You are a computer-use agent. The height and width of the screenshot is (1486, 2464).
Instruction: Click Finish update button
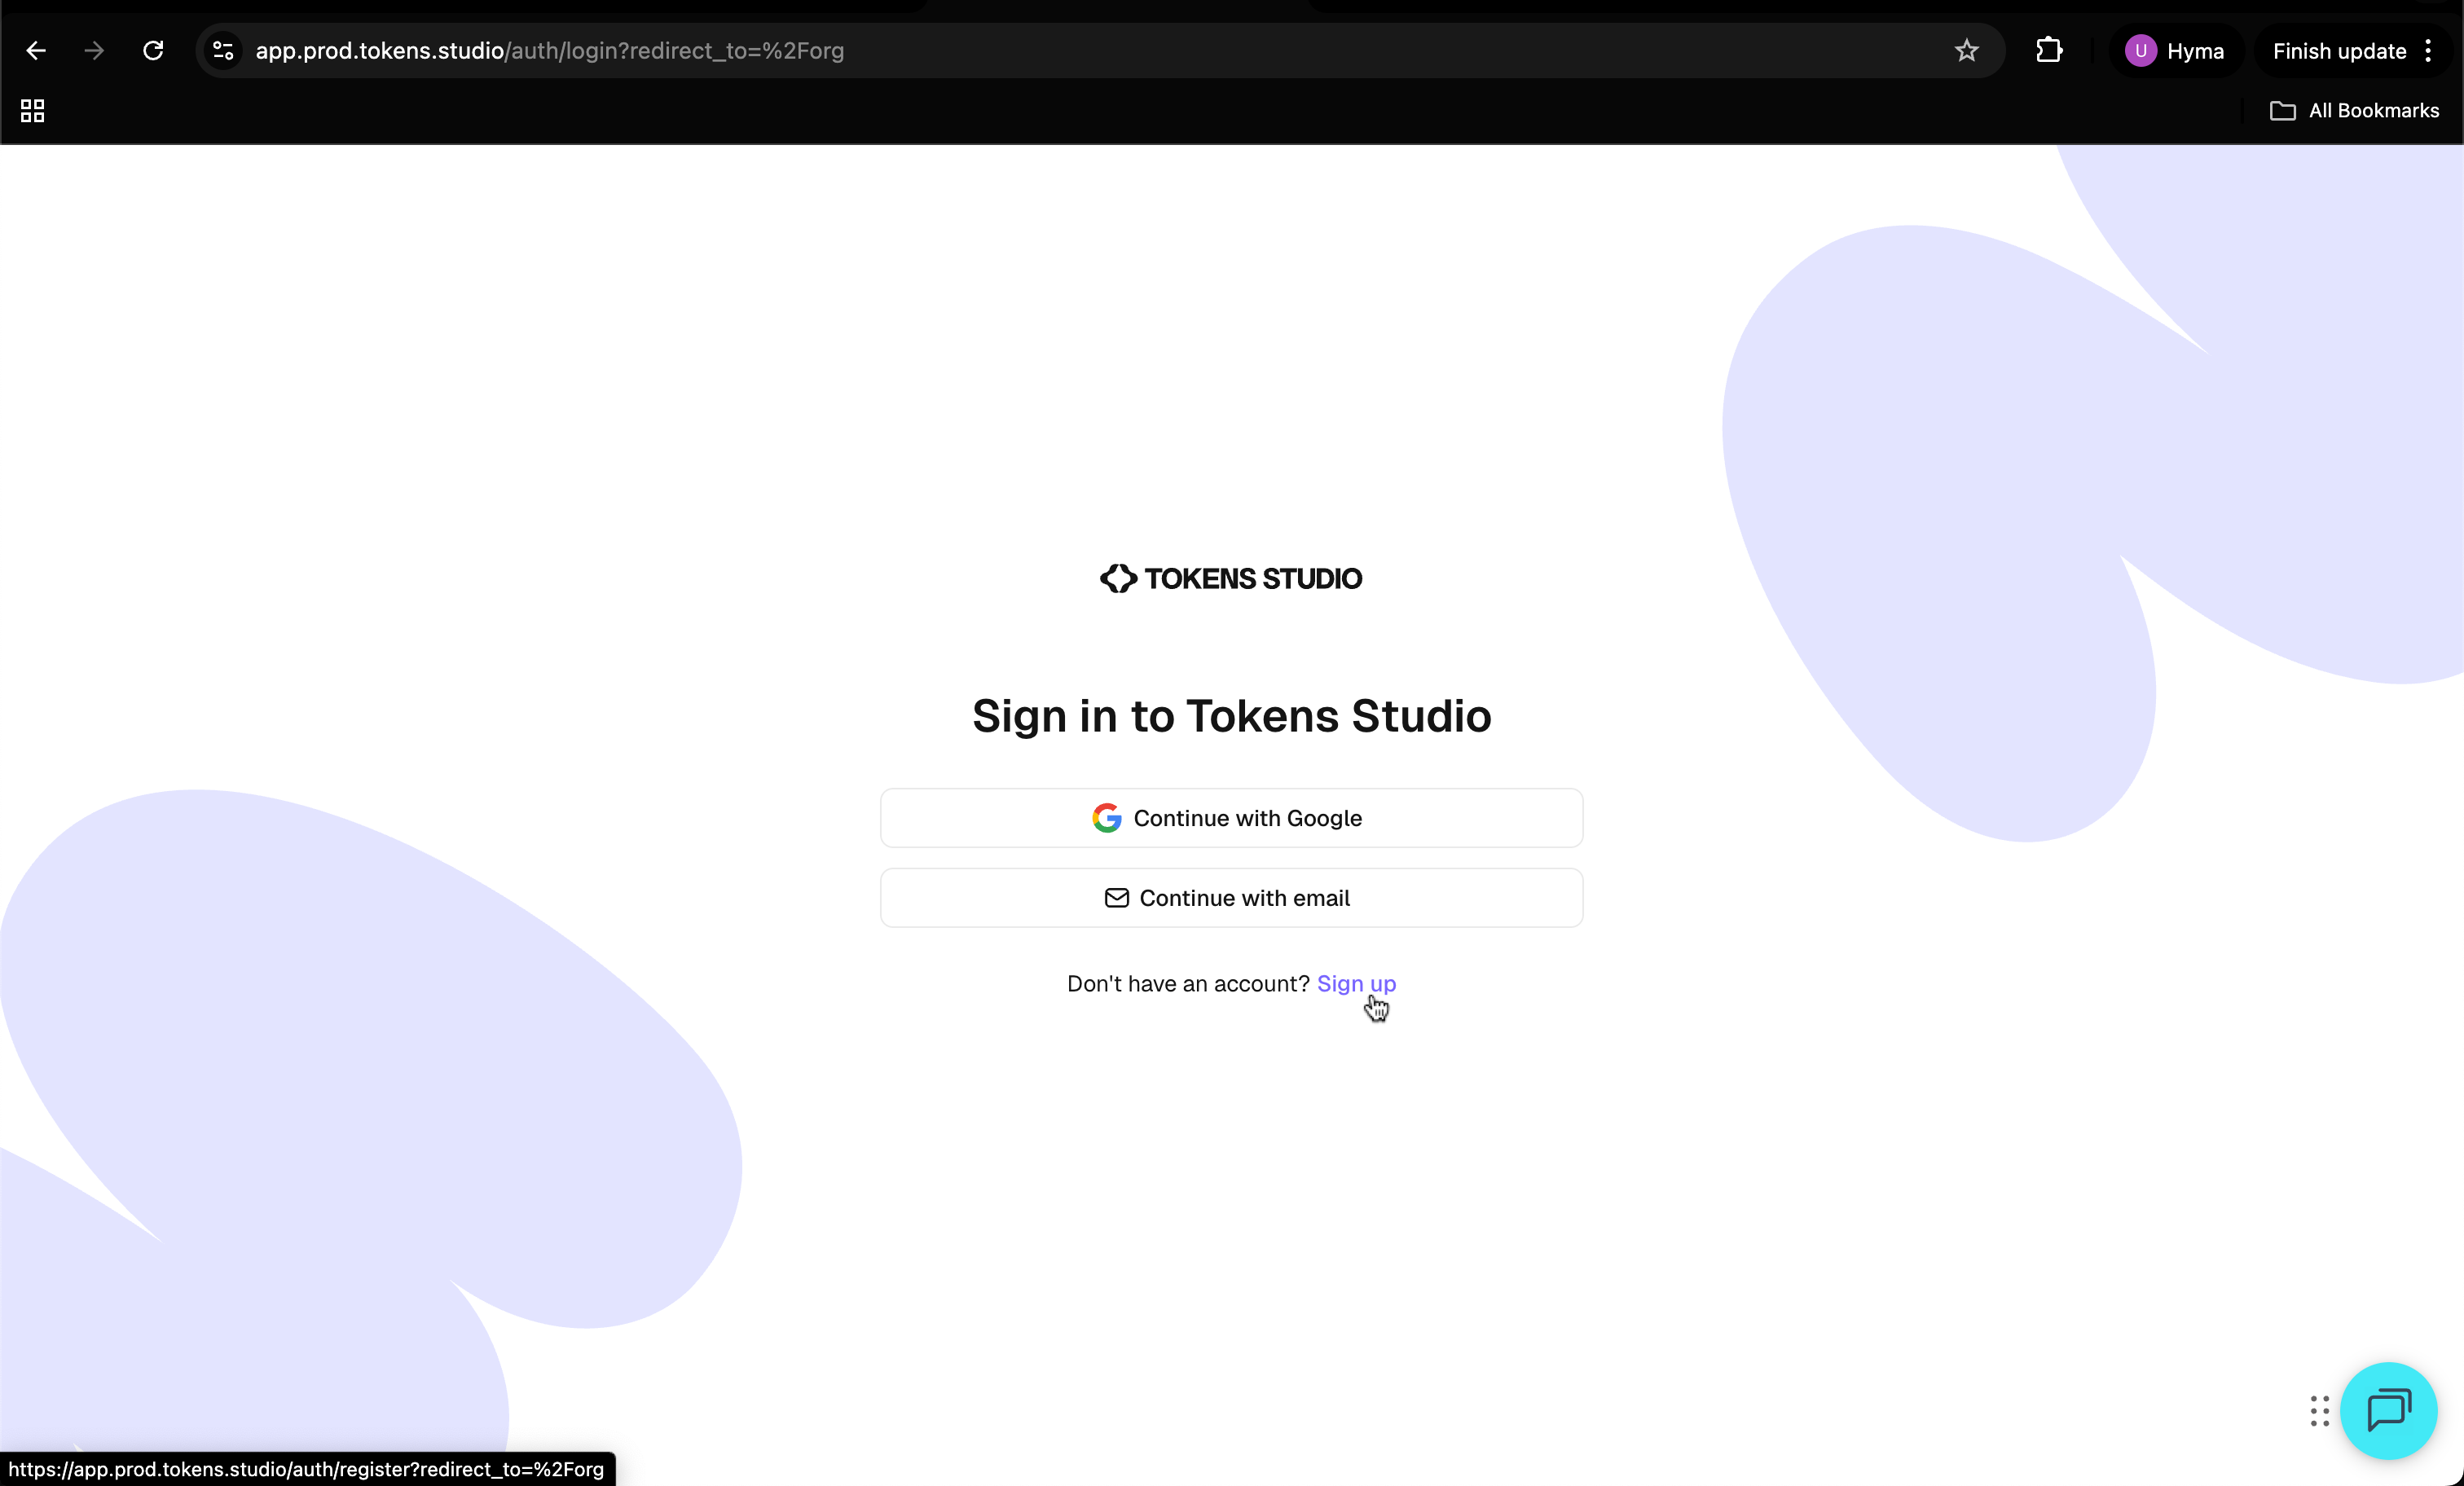pos(2339,51)
